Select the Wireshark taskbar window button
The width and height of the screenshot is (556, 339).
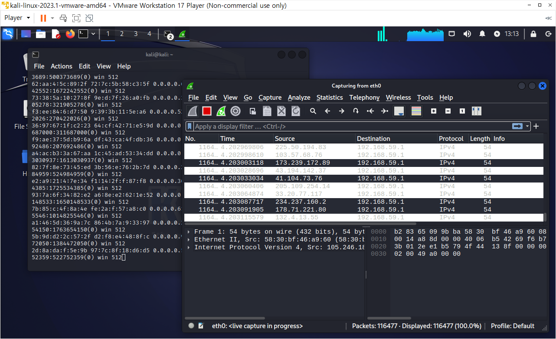(x=183, y=34)
